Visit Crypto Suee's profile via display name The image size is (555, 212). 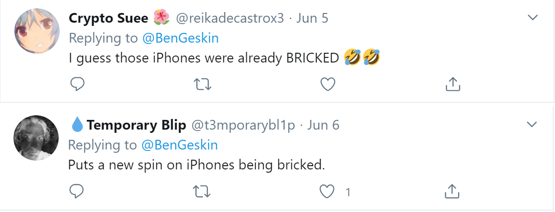[108, 18]
